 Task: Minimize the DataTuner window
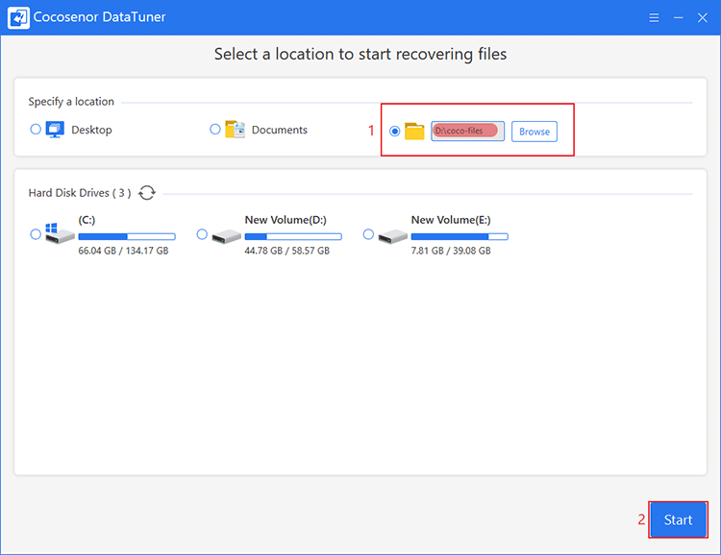(x=679, y=17)
